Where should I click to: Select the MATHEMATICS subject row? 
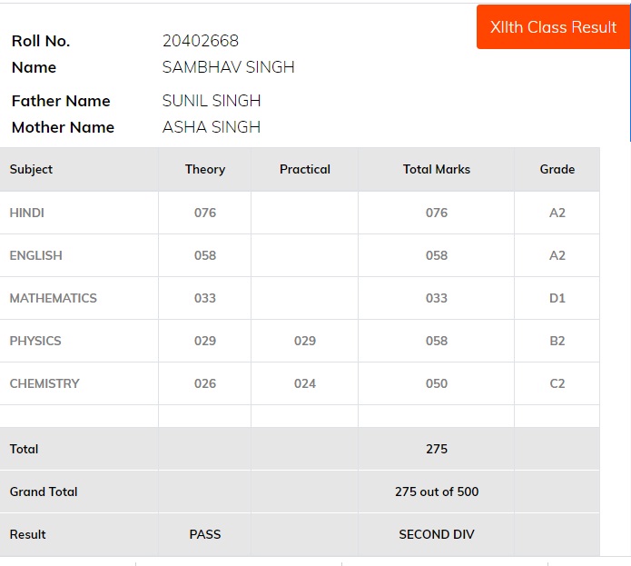(300, 298)
